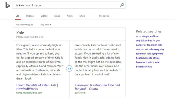Open the Maps tab
The image size is (175, 101).
click(x=57, y=16)
